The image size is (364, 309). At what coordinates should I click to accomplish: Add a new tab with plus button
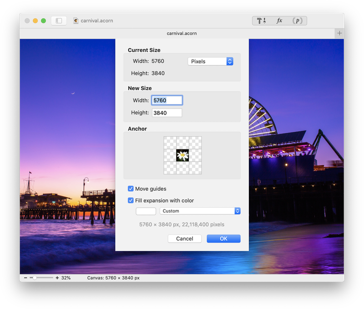339,33
